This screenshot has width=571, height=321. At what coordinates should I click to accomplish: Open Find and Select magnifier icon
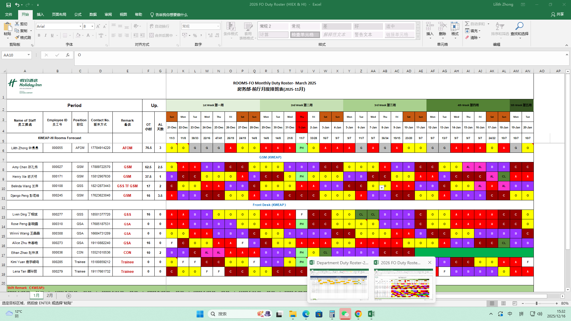519,26
